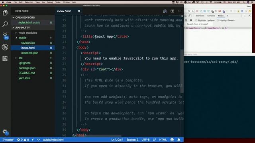Open favicon.ico in the explorer
The image size is (255, 143).
[28, 43]
